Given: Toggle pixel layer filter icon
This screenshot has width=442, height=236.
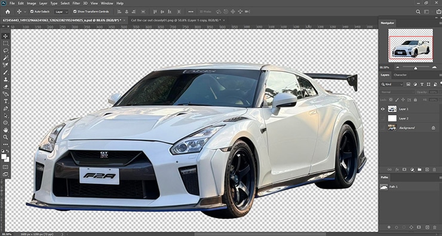Looking at the screenshot, I should [x=408, y=84].
